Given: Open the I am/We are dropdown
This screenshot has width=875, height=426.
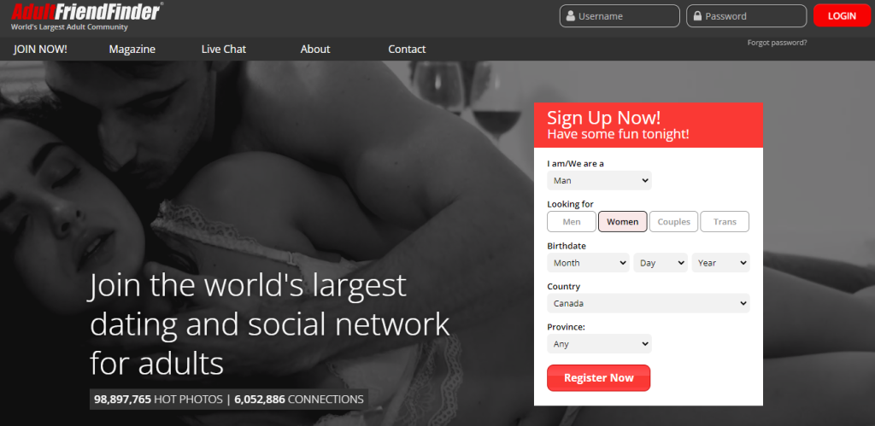Looking at the screenshot, I should pyautogui.click(x=599, y=181).
